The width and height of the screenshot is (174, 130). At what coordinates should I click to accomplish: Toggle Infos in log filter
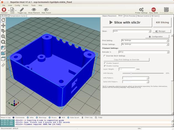pos(28,118)
